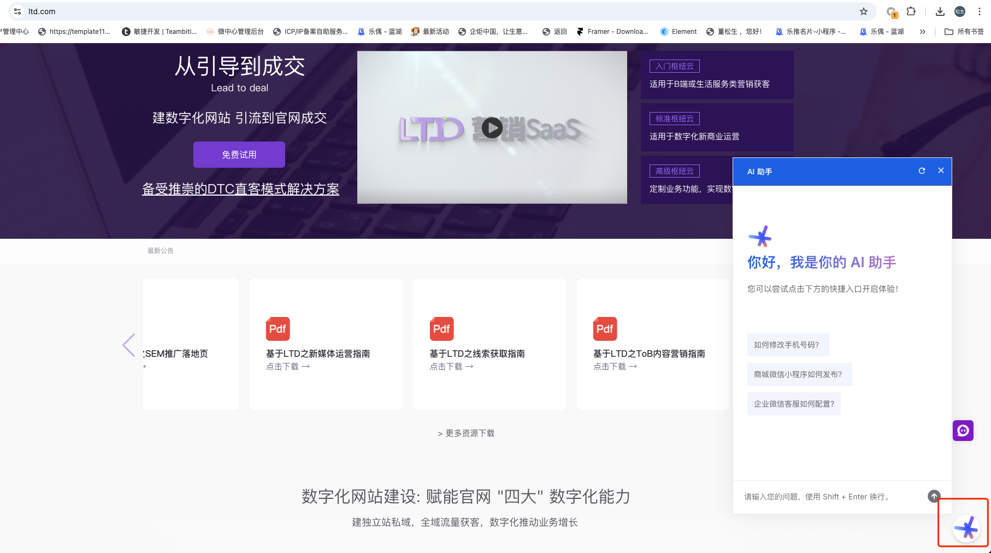The image size is (991, 553).
Task: Choose the 商城微信小程序如何发布? quick prompt
Action: coord(799,374)
